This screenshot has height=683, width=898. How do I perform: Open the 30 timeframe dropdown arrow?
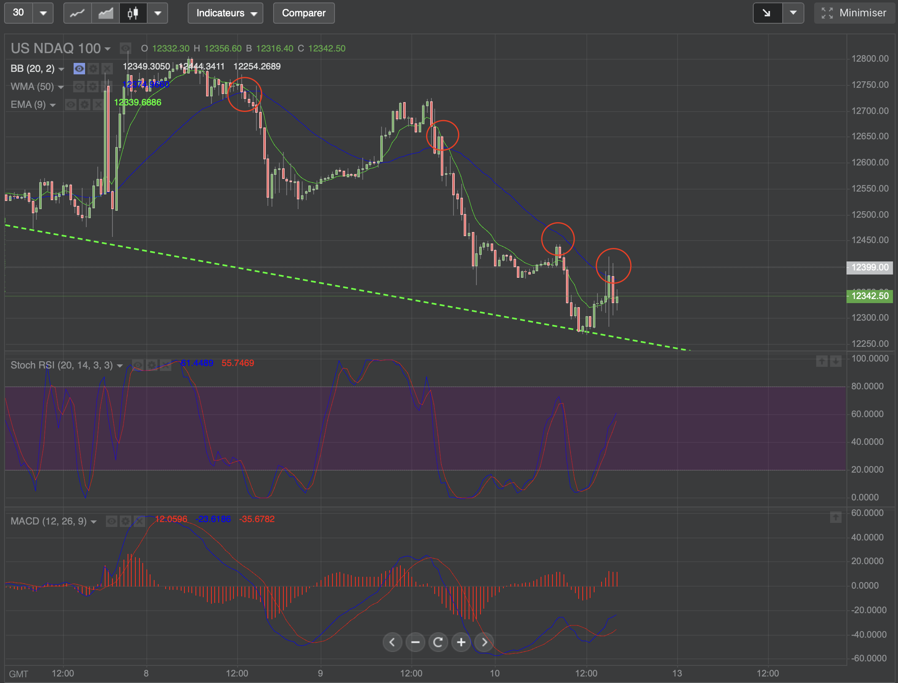(x=43, y=13)
